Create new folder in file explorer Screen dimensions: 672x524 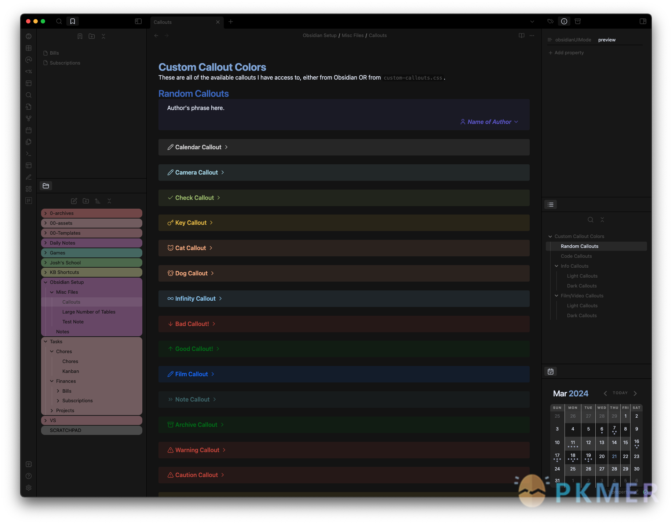click(86, 201)
